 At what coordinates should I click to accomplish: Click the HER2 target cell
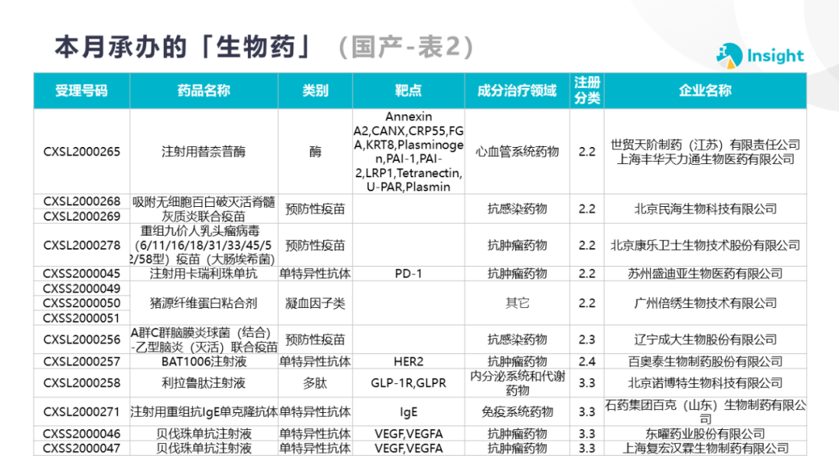pyautogui.click(x=409, y=362)
